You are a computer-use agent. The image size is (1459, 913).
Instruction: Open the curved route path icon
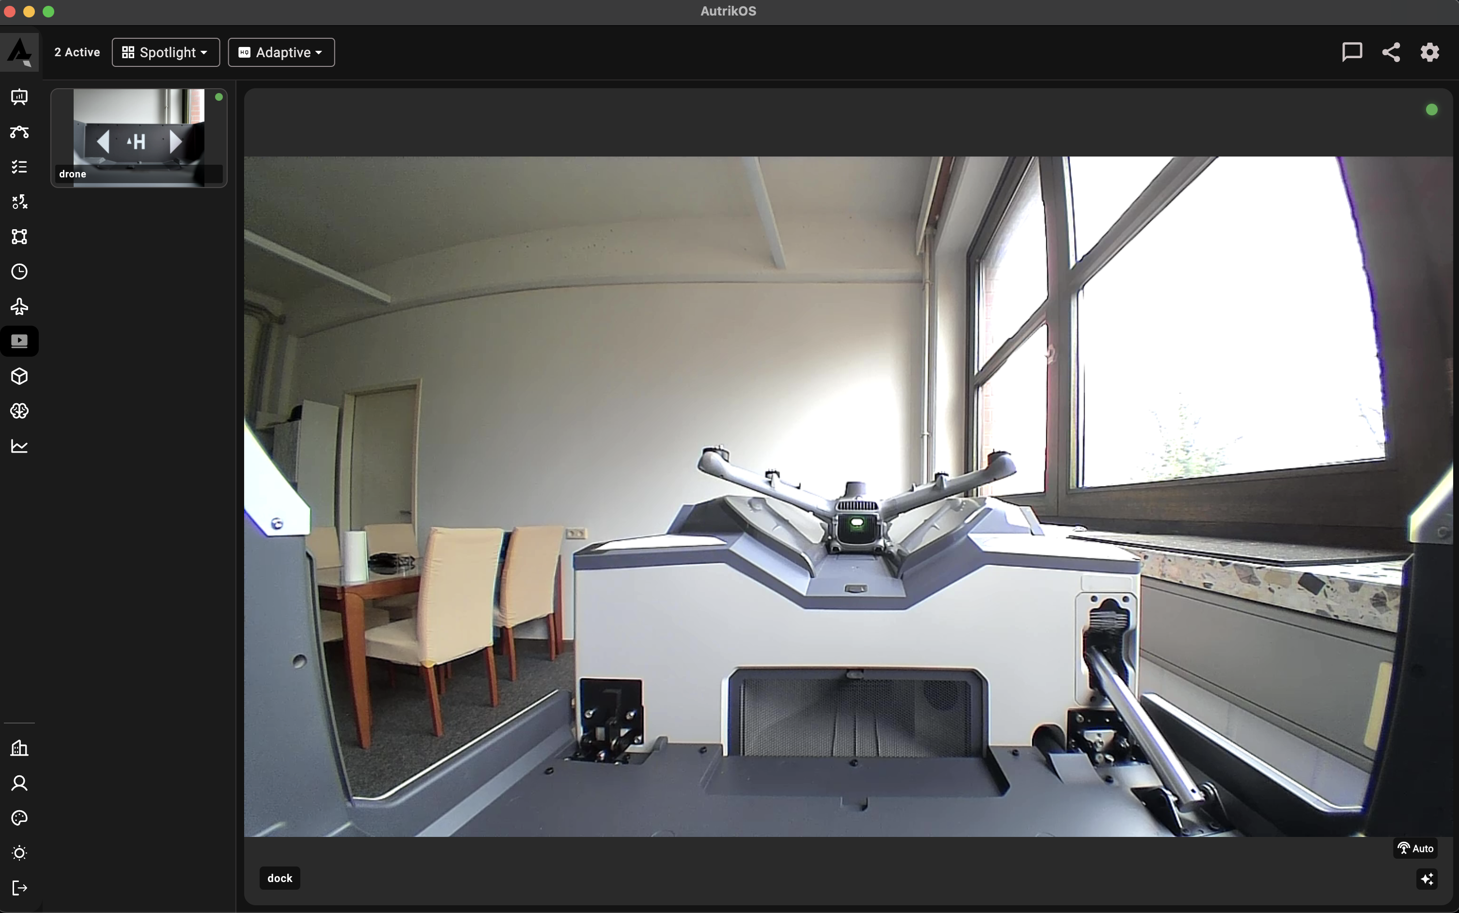tap(19, 132)
